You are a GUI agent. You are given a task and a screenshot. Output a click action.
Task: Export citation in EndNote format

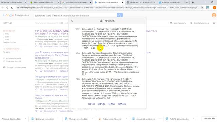tap(101, 104)
